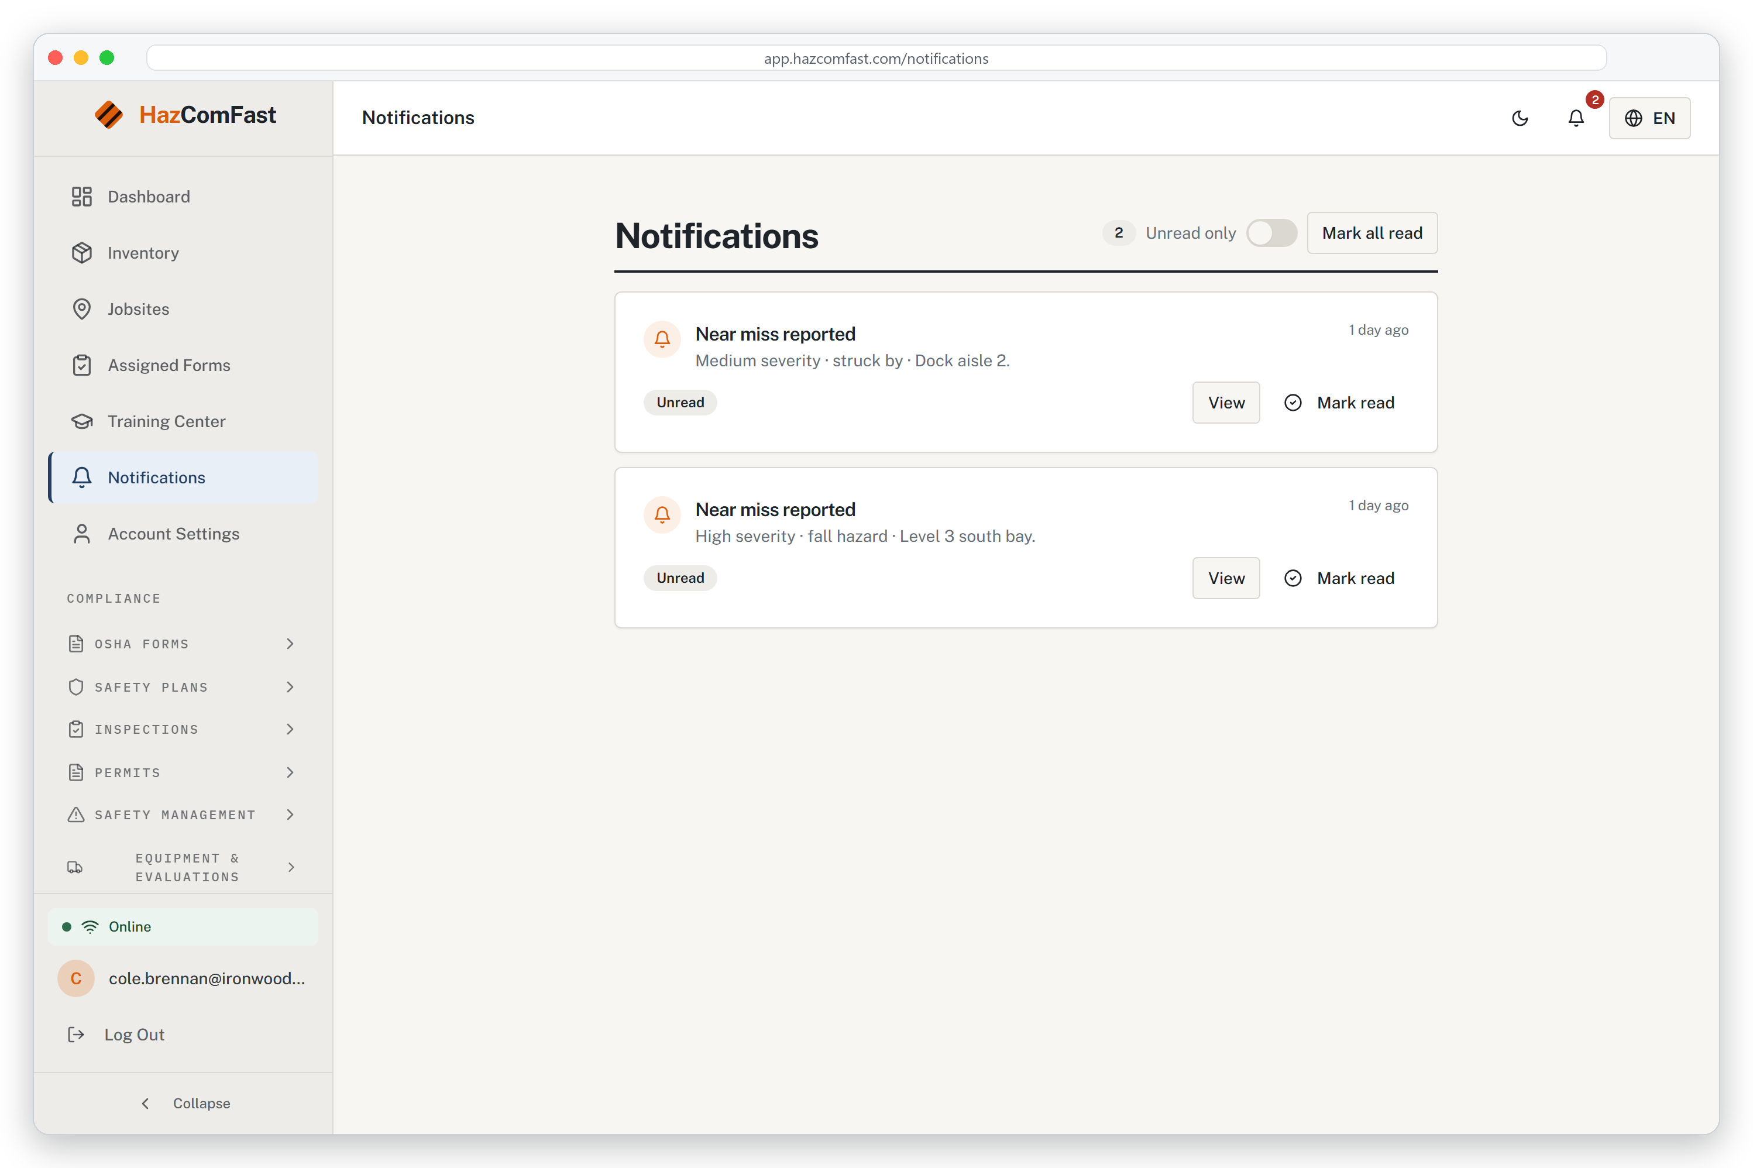Click the red badge showing 2 notifications

click(x=1594, y=100)
